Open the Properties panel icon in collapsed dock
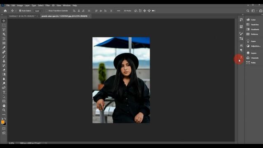263x148 pixels. tap(241, 26)
